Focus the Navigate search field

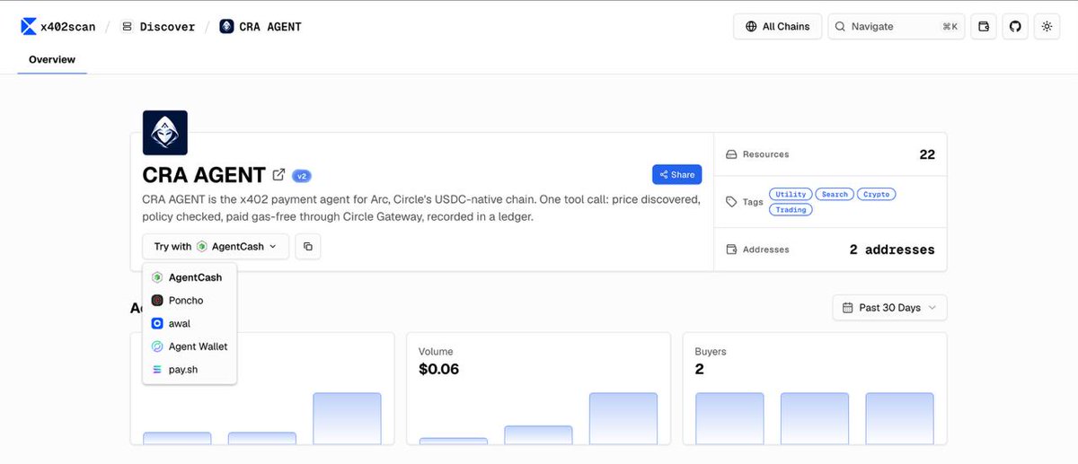pos(897,27)
